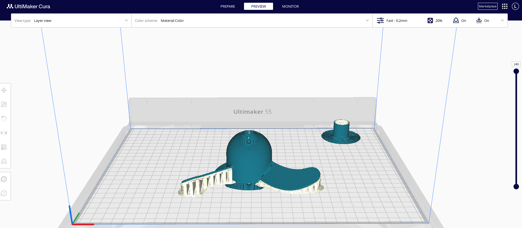Open the Marketplace

pos(488,6)
